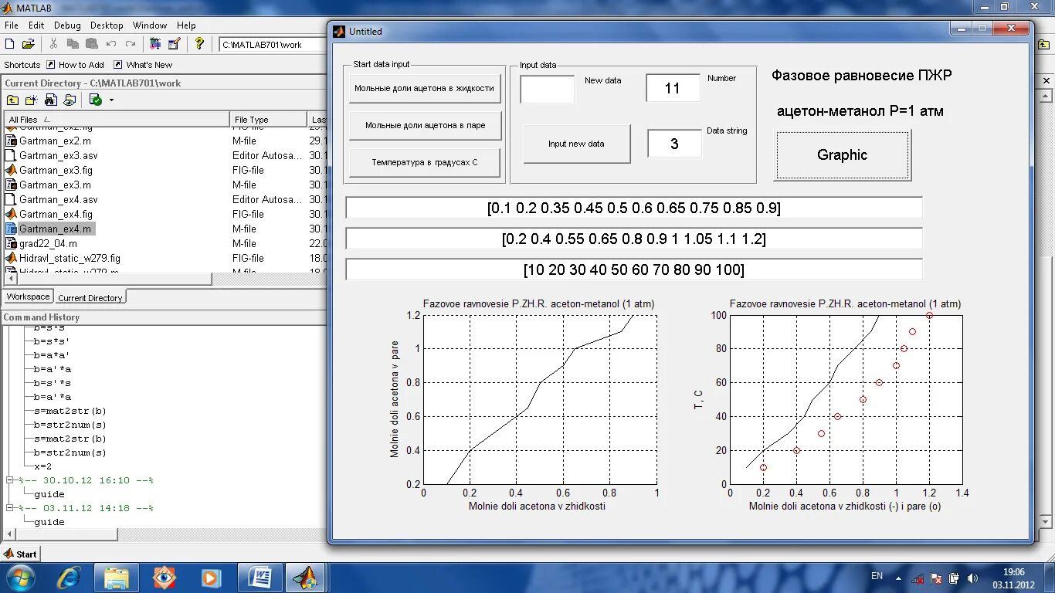1055x593 pixels.
Task: Open Windows Explorer from the taskbar
Action: [x=117, y=577]
